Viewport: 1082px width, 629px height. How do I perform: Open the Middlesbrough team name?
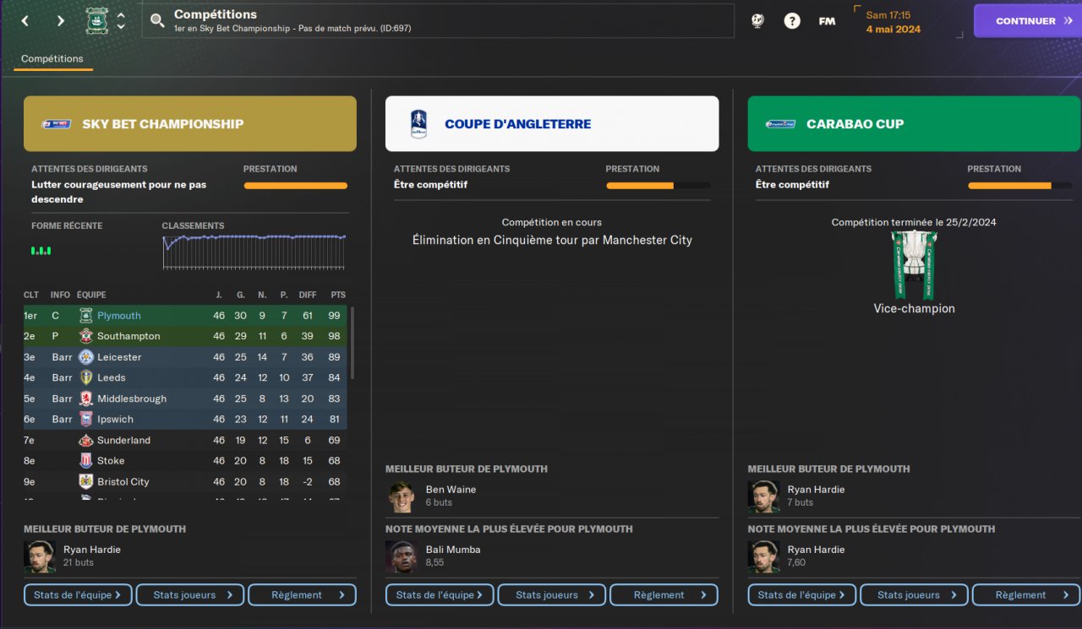coord(132,399)
